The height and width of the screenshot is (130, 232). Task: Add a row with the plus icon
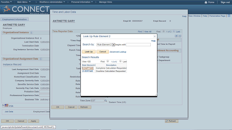pyautogui.click(x=176, y=36)
